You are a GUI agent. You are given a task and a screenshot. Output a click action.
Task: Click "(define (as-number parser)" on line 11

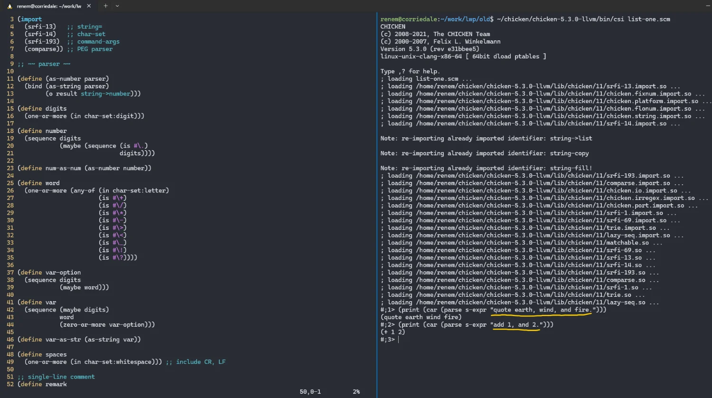tap(63, 79)
